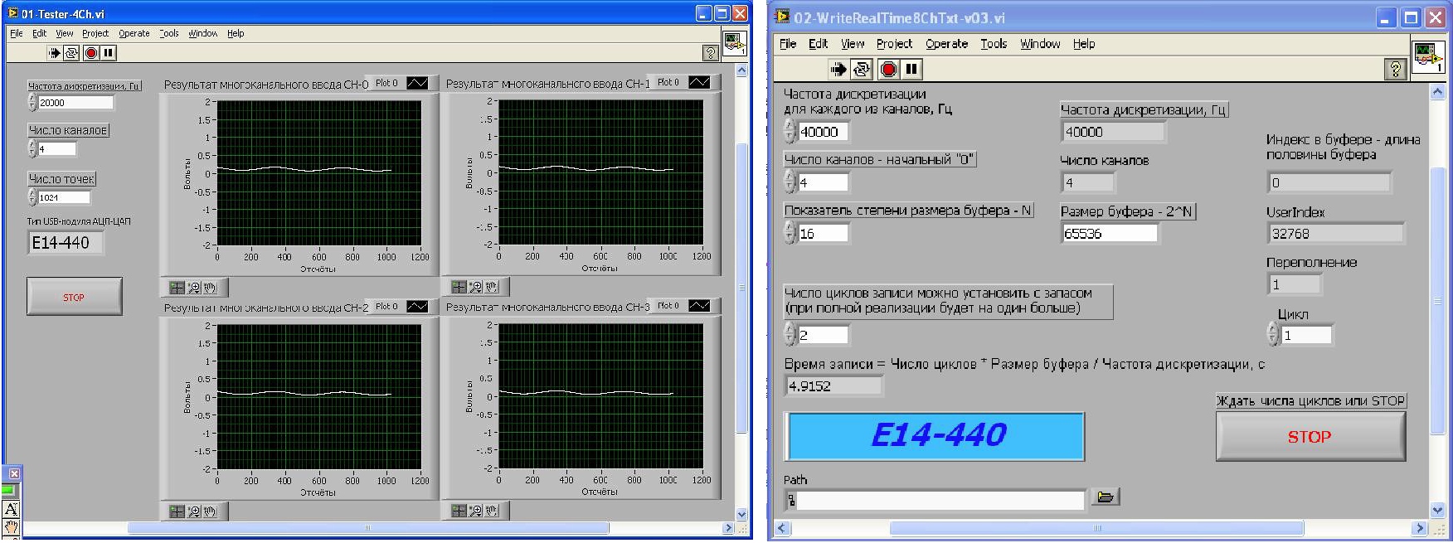Viewport: 1453px width, 543px height.
Task: Select text tool in tools palette
Action: coord(11,509)
